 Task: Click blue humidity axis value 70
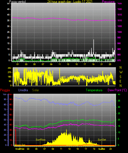tap(5, 109)
